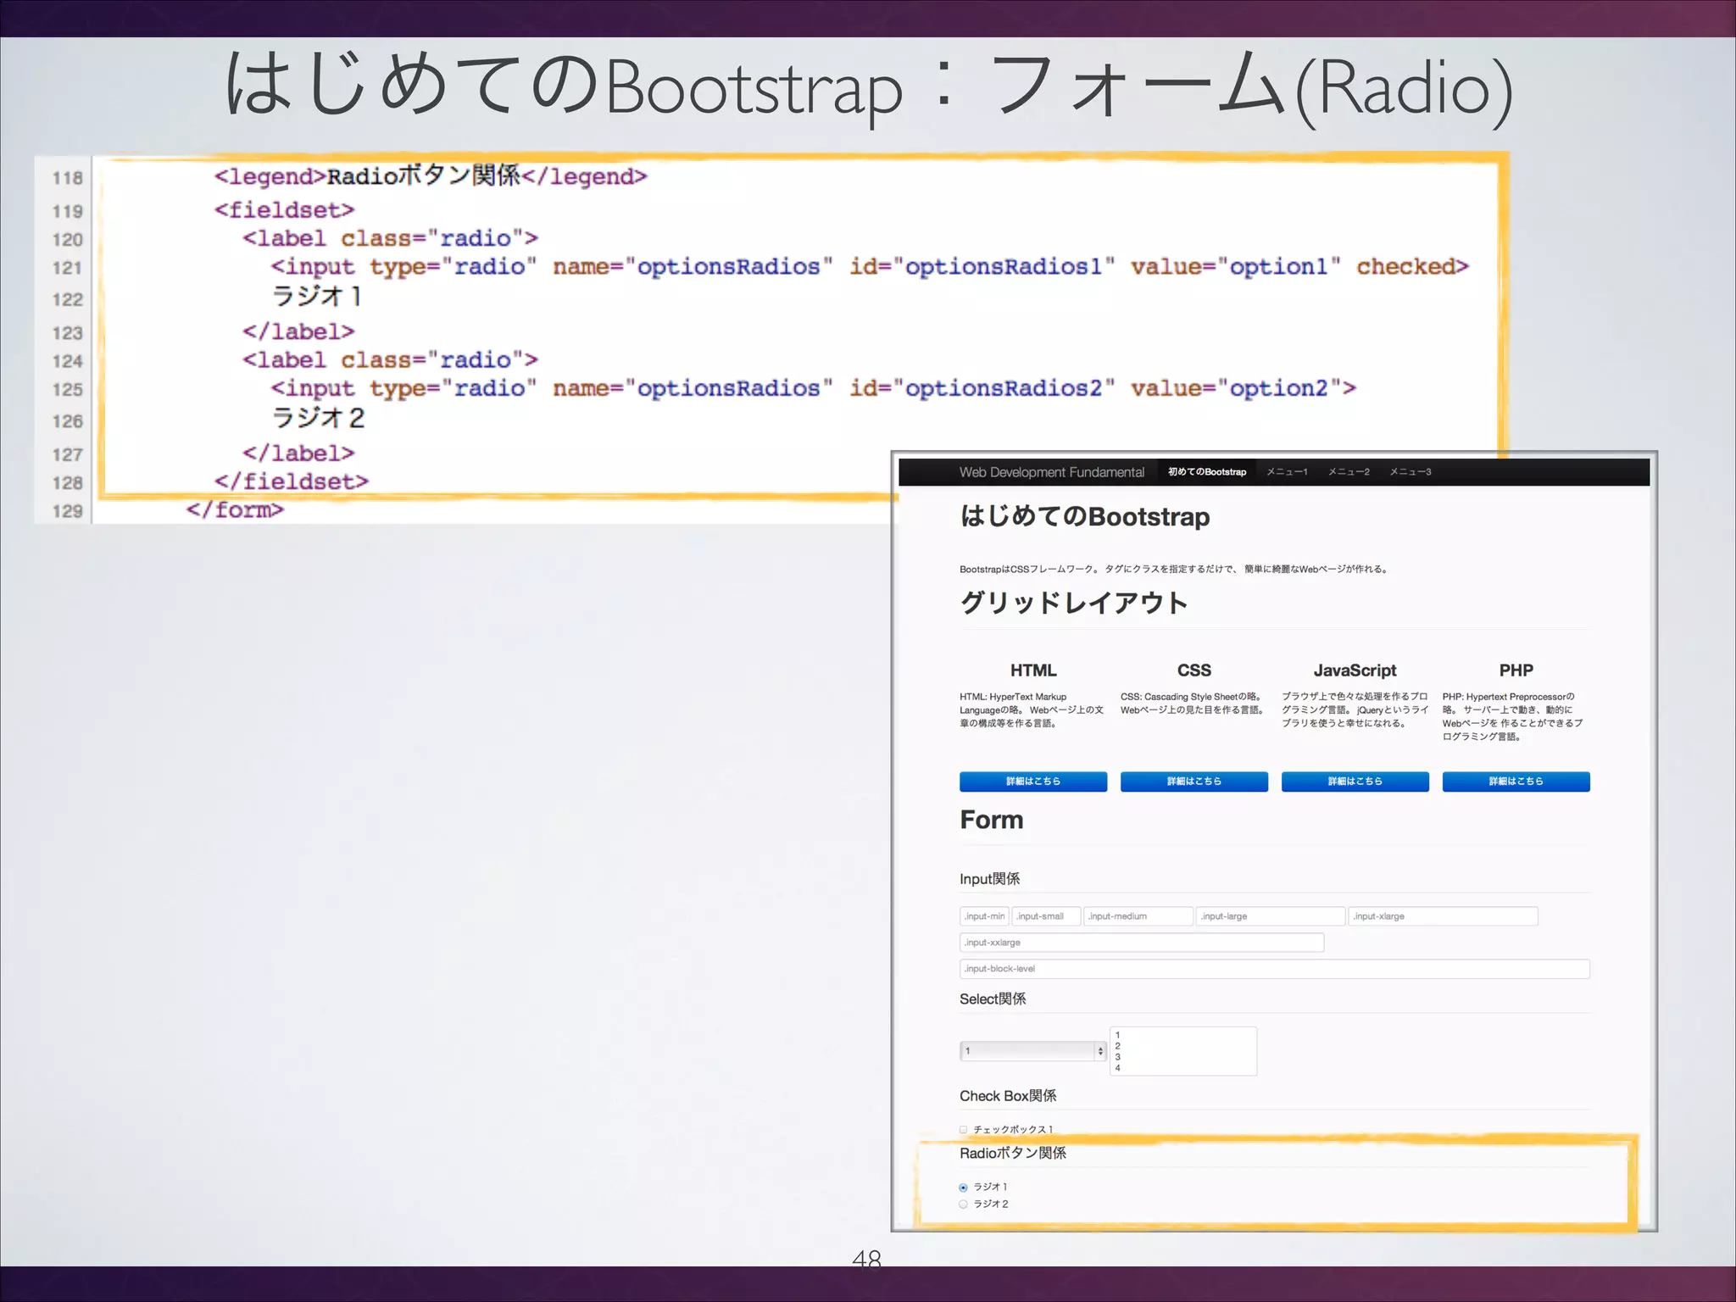
Task: Click the PHP column heading
Action: click(x=1516, y=670)
